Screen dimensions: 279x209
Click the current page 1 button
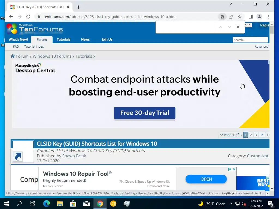[246, 135]
